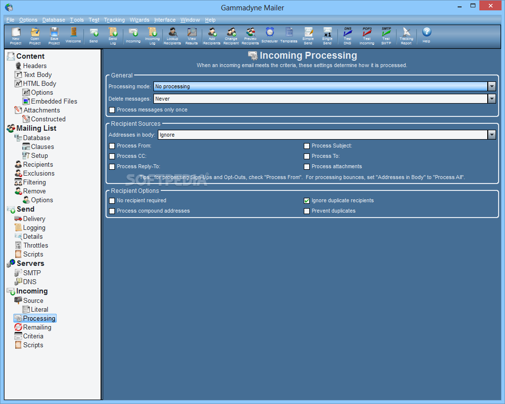The width and height of the screenshot is (505, 404).
Task: Open the Processing mode dropdown arrow
Action: [492, 86]
